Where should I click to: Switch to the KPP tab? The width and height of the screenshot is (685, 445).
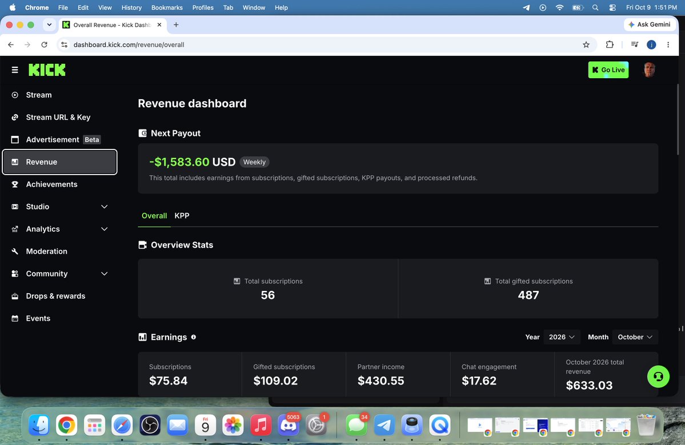click(182, 216)
